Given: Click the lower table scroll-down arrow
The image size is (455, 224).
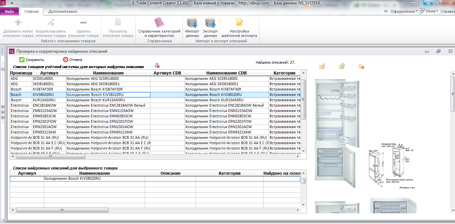Looking at the screenshot, I should (303, 205).
